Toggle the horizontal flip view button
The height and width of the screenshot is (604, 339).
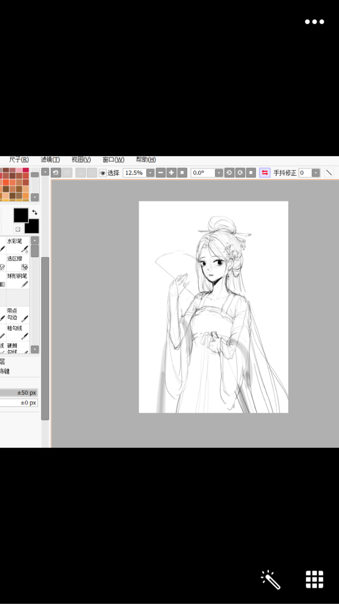tap(265, 173)
